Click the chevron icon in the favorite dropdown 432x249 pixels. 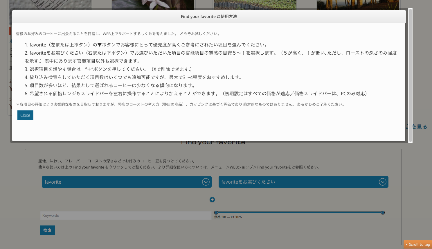click(206, 182)
